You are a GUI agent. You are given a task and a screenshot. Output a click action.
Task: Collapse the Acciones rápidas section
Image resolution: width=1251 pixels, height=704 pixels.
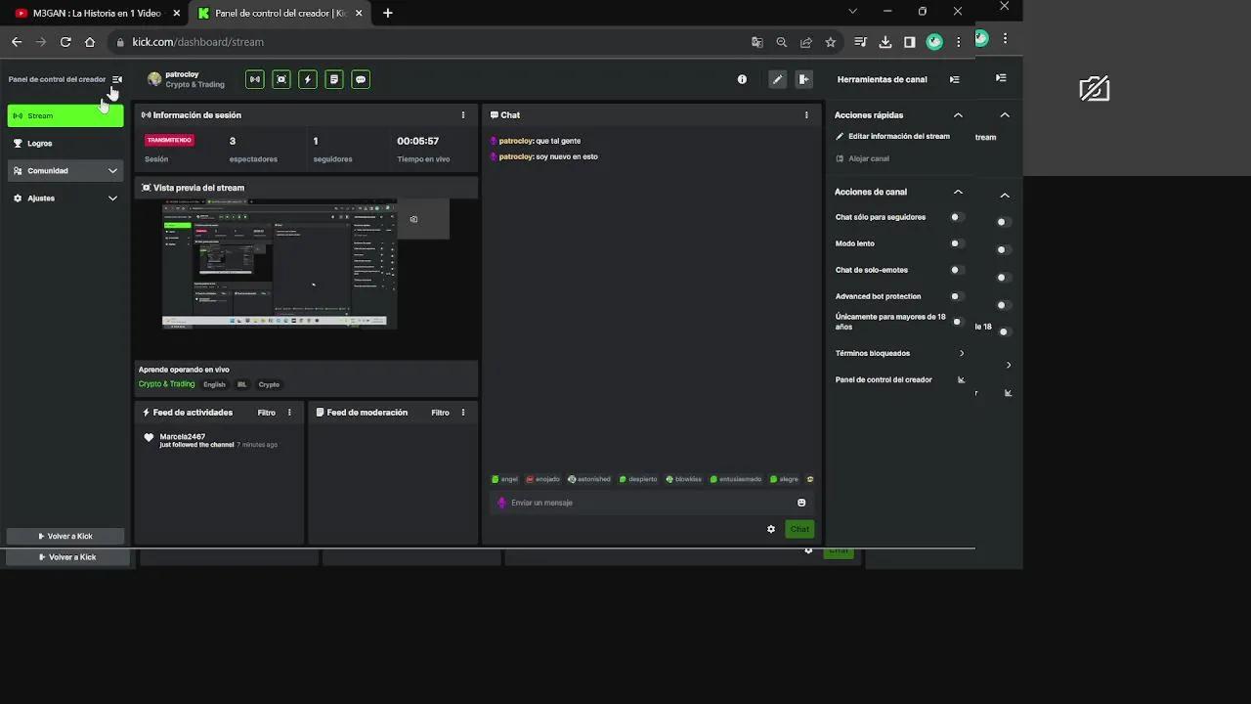point(958,115)
